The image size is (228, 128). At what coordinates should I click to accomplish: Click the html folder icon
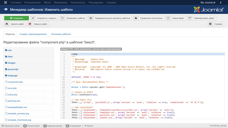point(6,57)
